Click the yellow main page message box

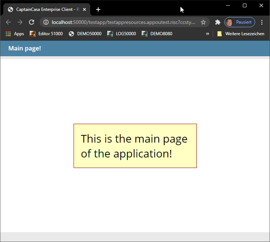tap(135, 146)
